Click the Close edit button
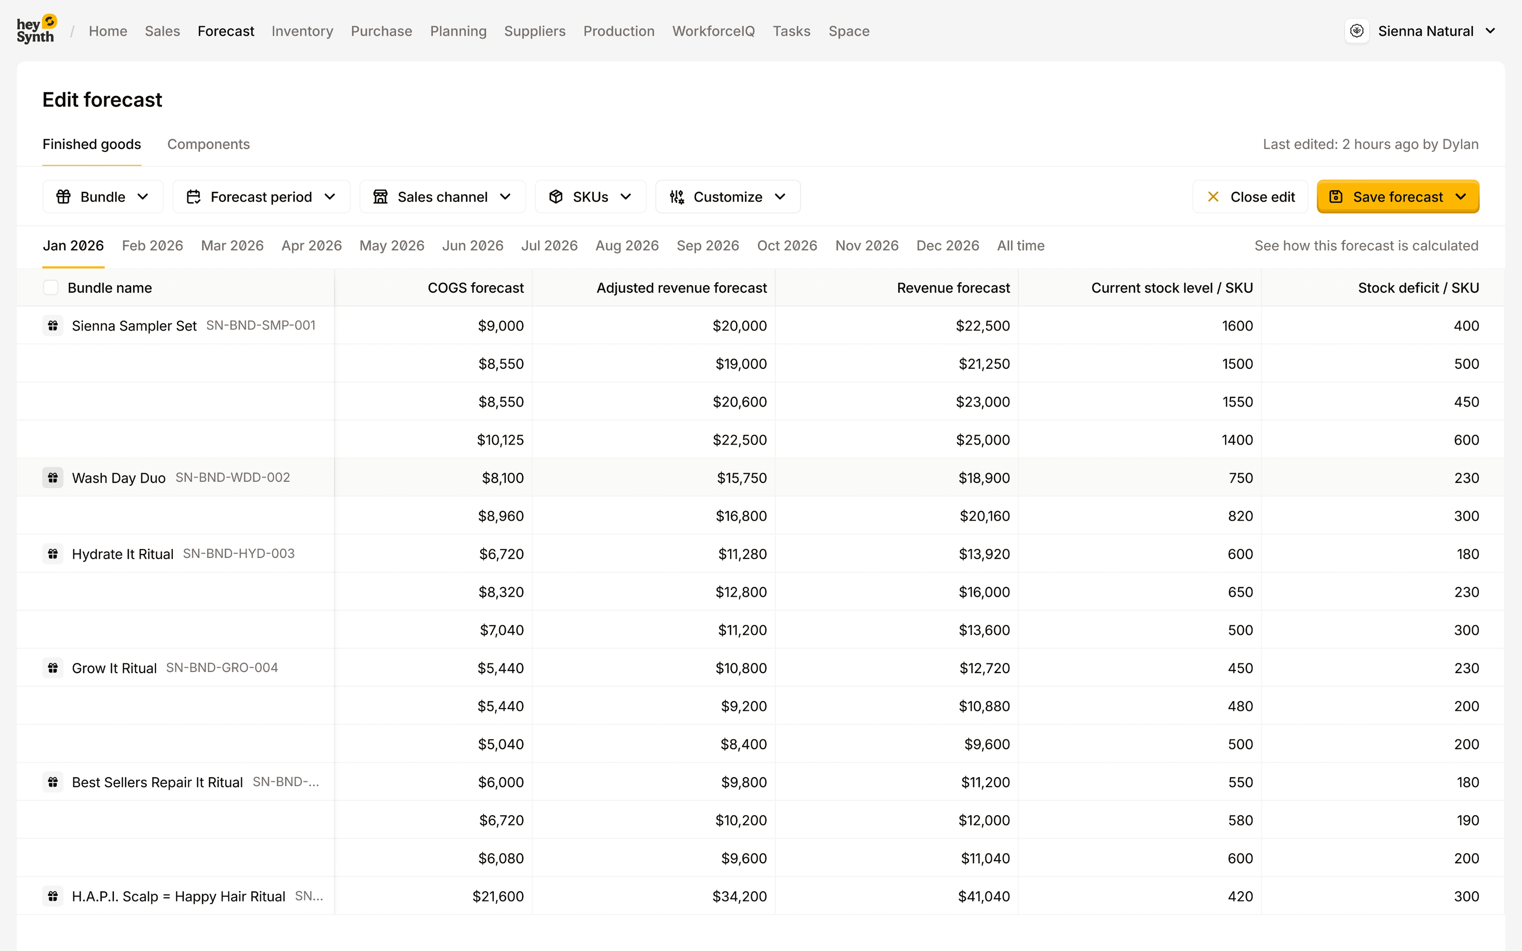The height and width of the screenshot is (951, 1522). [x=1250, y=196]
